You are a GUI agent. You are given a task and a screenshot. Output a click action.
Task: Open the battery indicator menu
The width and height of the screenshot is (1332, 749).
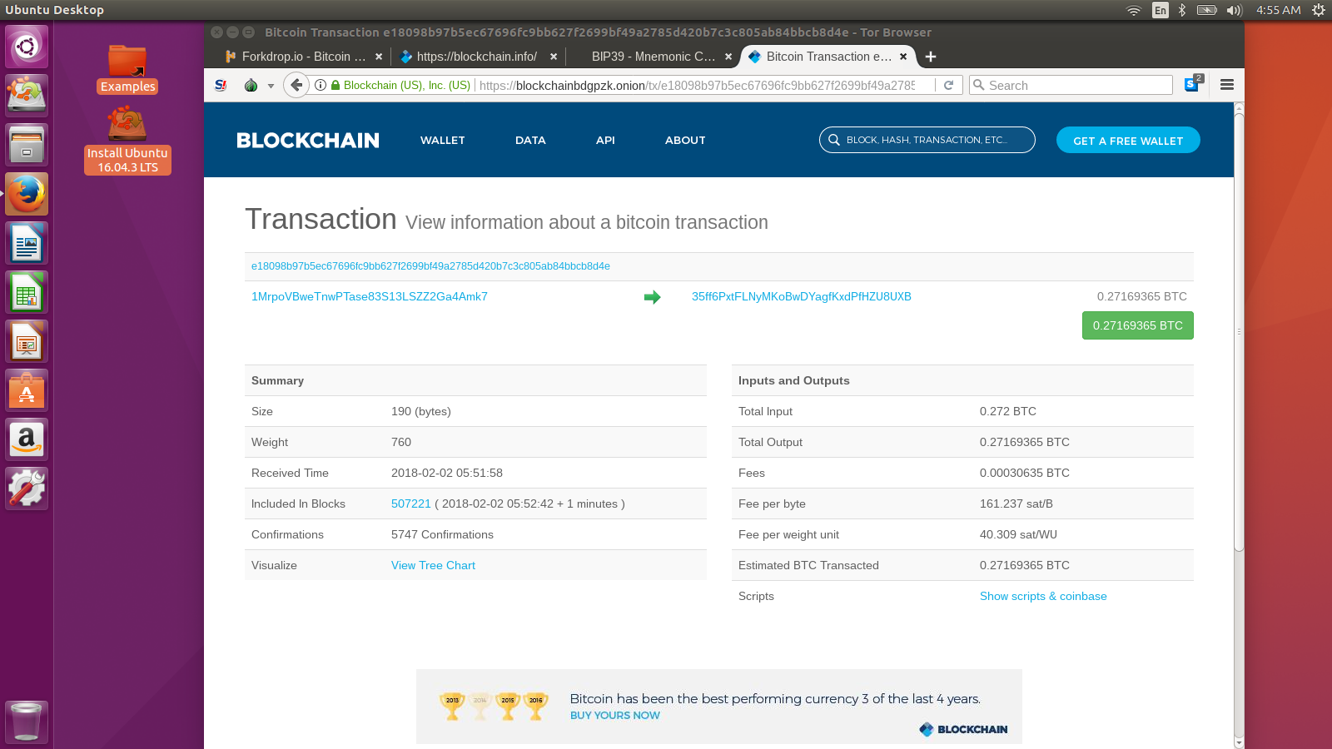[1206, 10]
